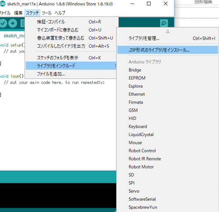
Task: Click the black console output area
Action: (58, 195)
